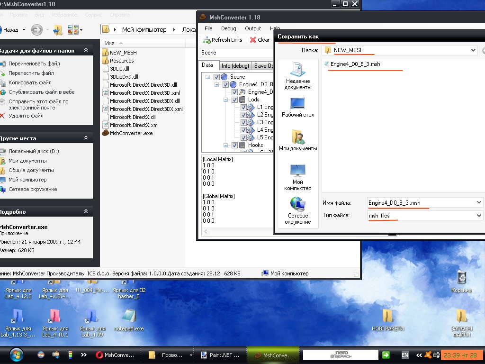Click Copy file (Копировать файл) link

(30, 82)
